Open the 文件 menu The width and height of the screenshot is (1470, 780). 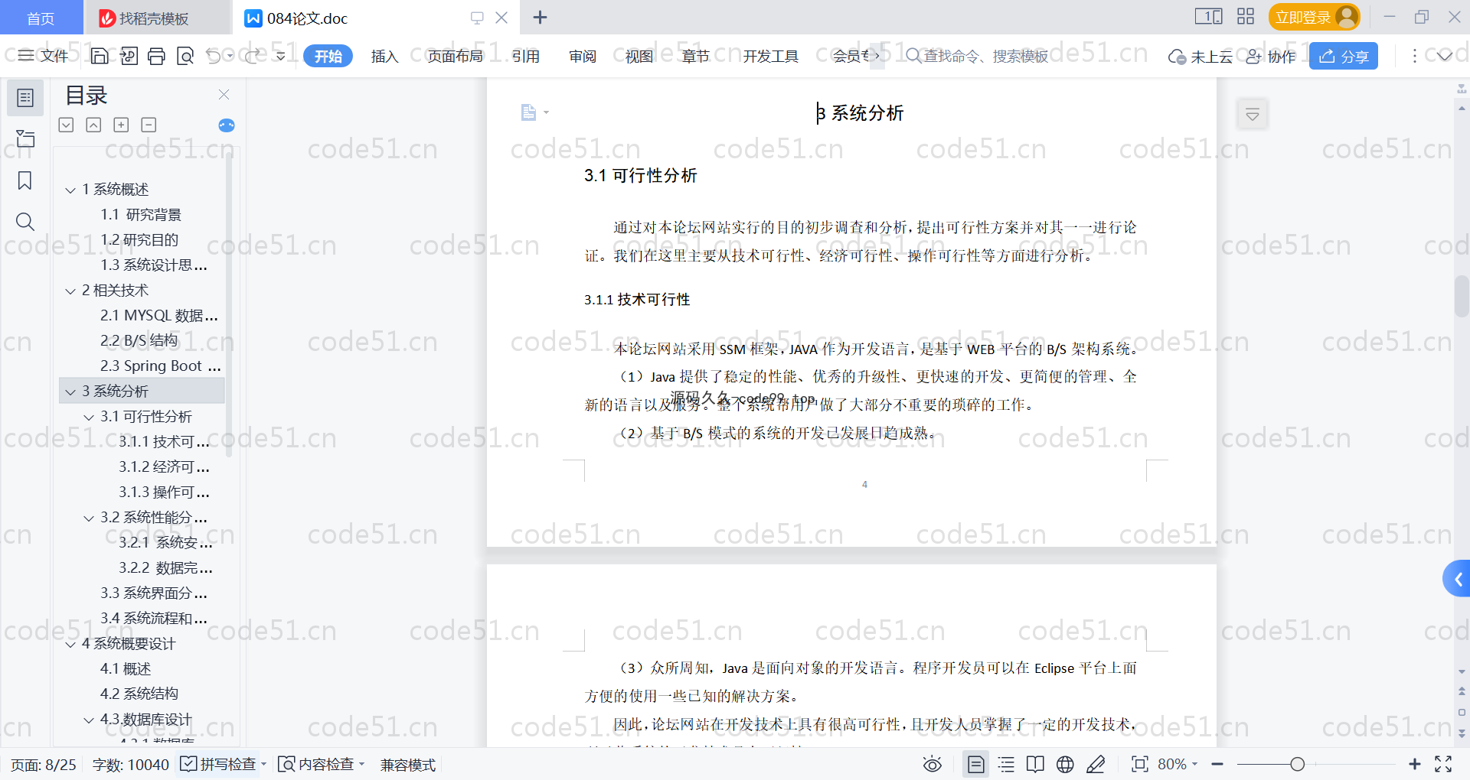click(x=44, y=56)
